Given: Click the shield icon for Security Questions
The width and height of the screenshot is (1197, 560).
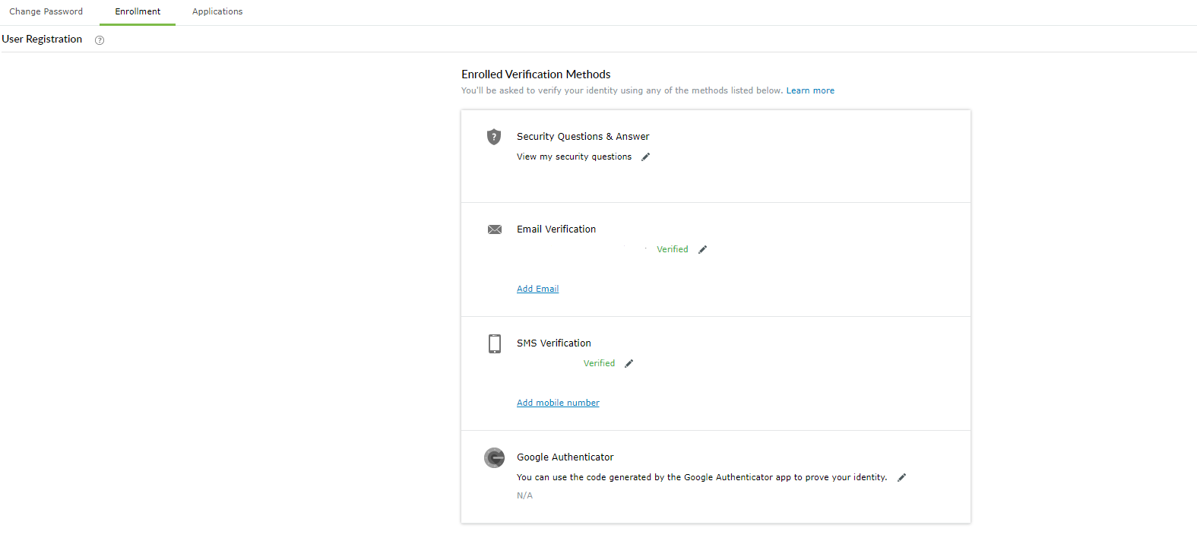Looking at the screenshot, I should coord(494,137).
